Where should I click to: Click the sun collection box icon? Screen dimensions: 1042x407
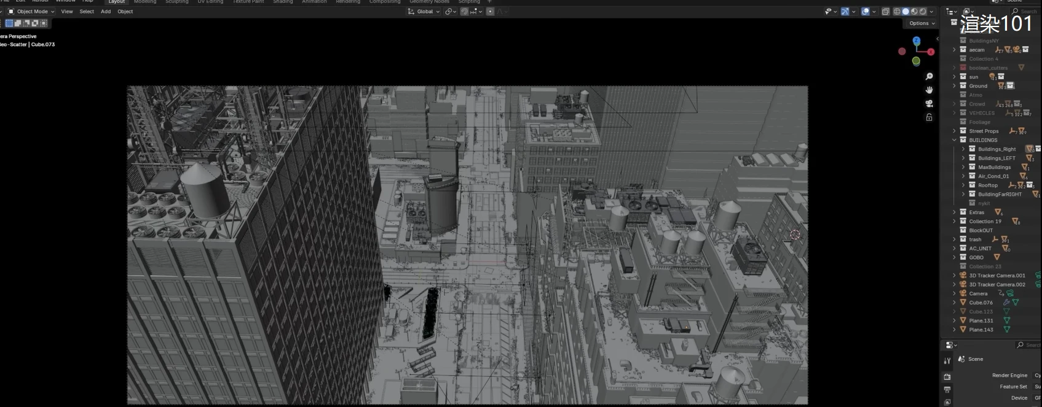[963, 77]
